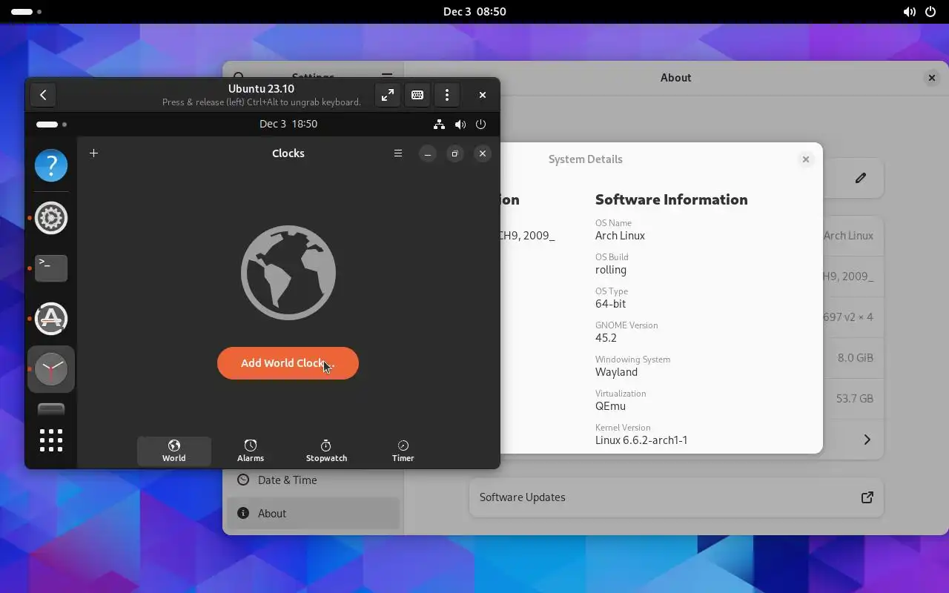
Task: Click host volume icon in top bar
Action: 910,12
